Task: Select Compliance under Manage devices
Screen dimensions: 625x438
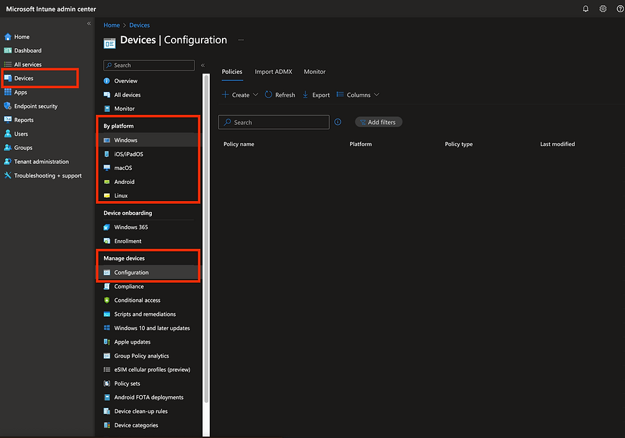Action: tap(129, 287)
